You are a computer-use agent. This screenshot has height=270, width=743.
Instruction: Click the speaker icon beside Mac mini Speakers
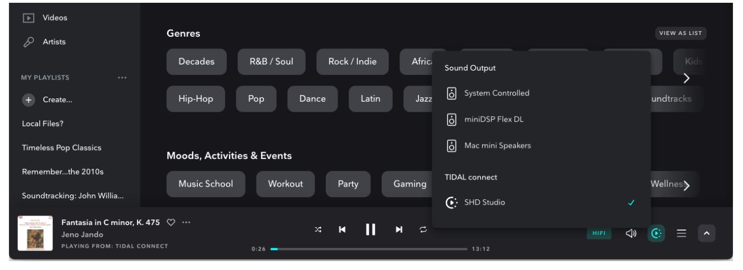(x=452, y=146)
